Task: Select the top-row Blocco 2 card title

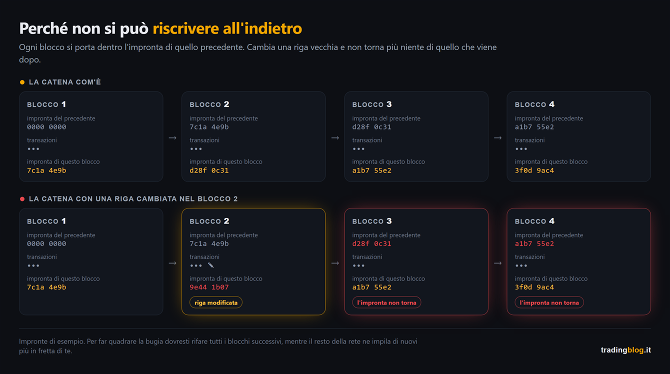Action: coord(209,104)
